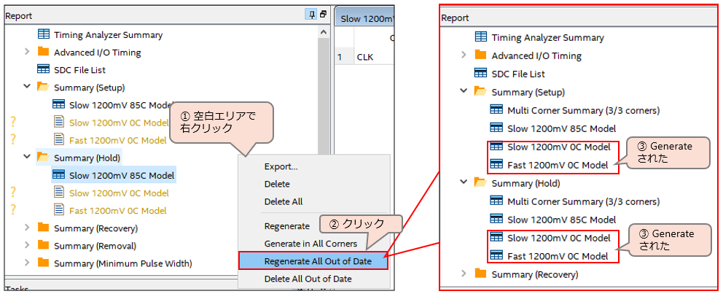
Task: Choose Export... from the context menu
Action: tap(281, 166)
